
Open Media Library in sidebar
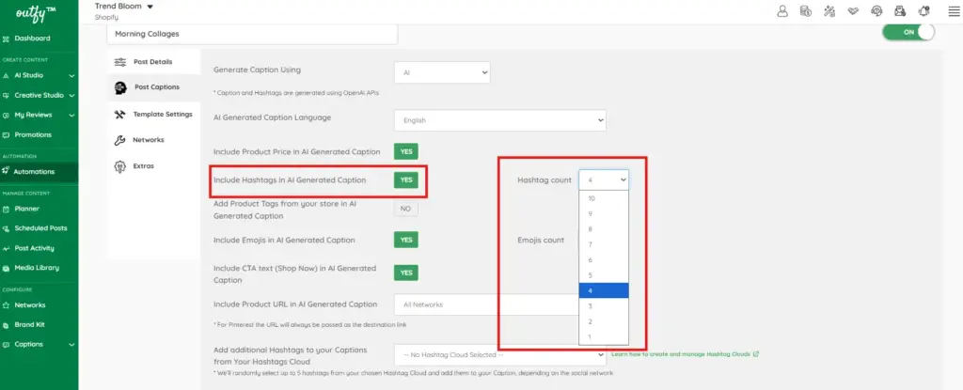39,269
